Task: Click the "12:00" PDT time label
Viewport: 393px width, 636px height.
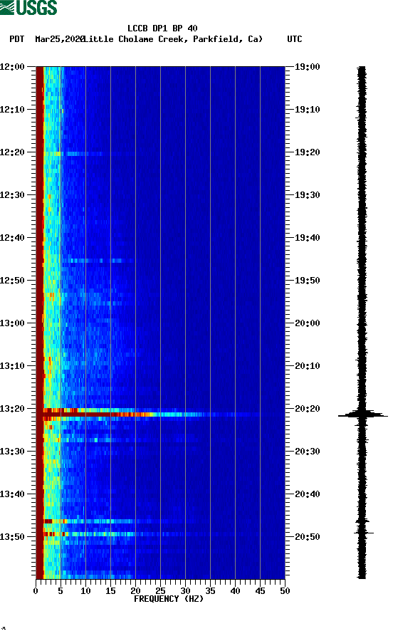Action: [12, 66]
